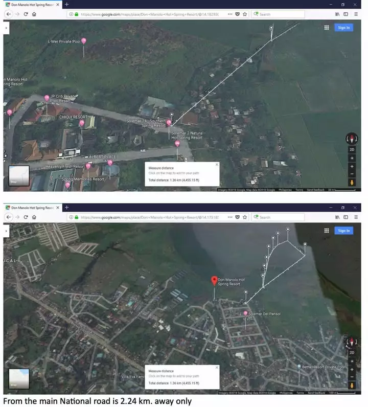This screenshot has height=407, width=368.
Task: Select Pegman Street View on lower map
Action: click(352, 386)
